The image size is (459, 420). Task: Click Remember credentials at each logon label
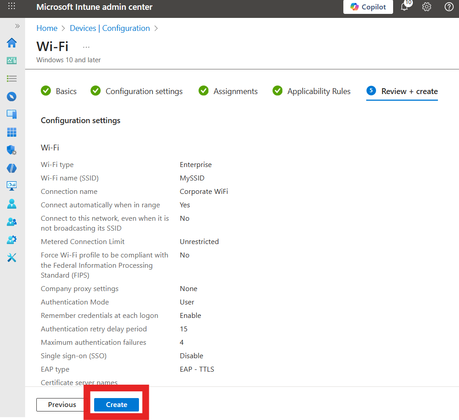click(100, 316)
